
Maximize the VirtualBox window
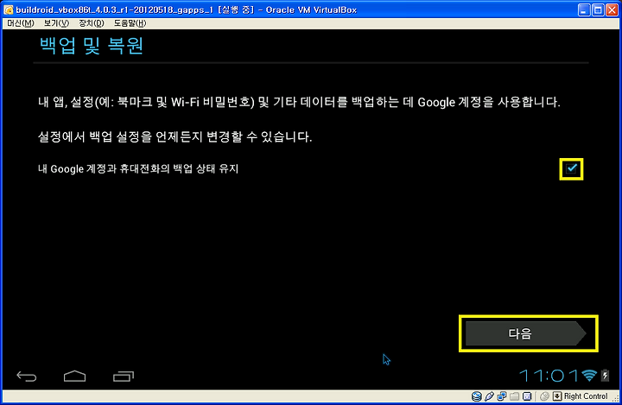coord(598,9)
